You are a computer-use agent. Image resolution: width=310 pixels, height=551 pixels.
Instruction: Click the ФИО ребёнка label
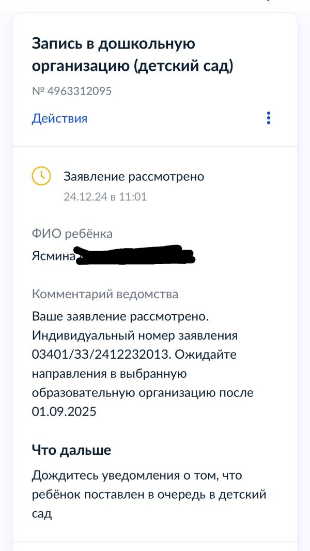[x=72, y=234]
